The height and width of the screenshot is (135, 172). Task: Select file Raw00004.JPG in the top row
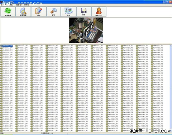(x=53, y=46)
